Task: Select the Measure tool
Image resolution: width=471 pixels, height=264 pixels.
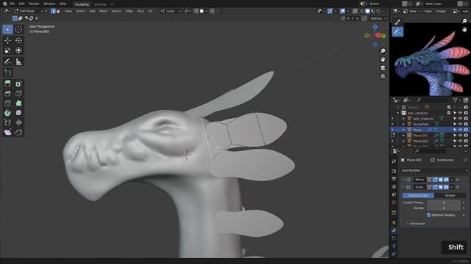Action: click(x=18, y=62)
